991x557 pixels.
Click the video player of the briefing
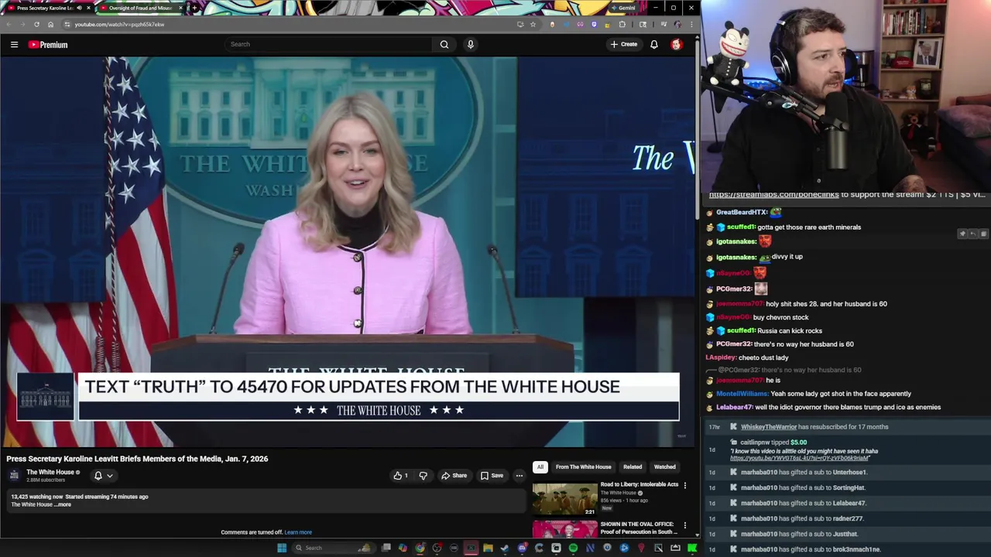tap(348, 251)
